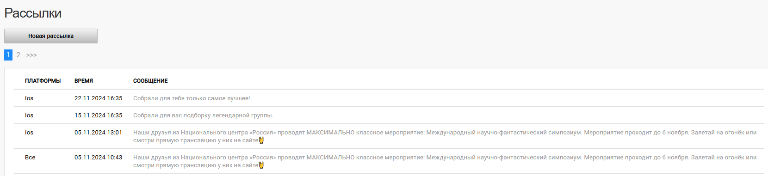The height and width of the screenshot is (176, 768).
Task: Click the 'Все' platform cell
Action: pos(30,158)
